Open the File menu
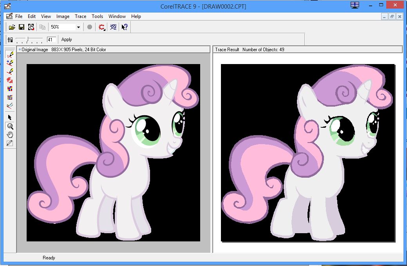407x266 pixels. [19, 16]
